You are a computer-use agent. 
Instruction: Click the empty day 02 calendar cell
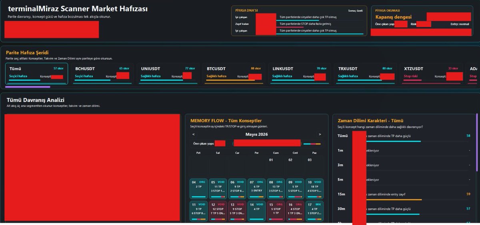(x=295, y=166)
